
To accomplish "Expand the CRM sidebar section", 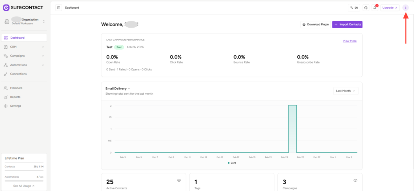I will pyautogui.click(x=24, y=47).
